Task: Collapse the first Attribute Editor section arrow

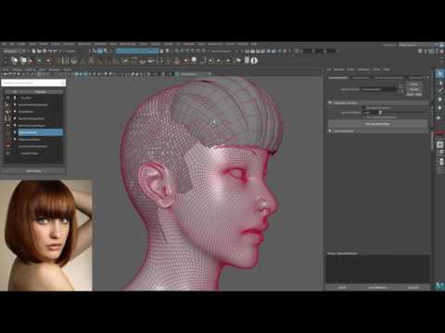Action: point(330,103)
